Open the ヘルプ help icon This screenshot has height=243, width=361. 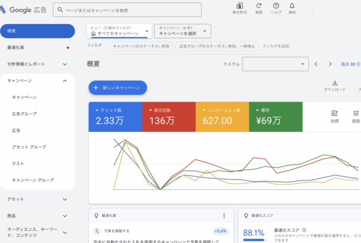[276, 6]
